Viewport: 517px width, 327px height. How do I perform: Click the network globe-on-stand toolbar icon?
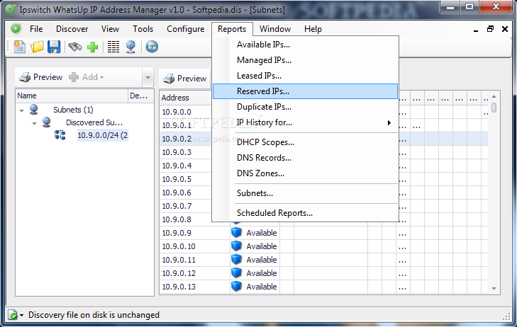pyautogui.click(x=131, y=47)
